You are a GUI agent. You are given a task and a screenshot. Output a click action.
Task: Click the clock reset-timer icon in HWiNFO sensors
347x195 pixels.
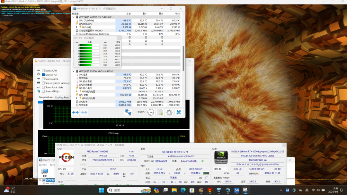(151, 112)
